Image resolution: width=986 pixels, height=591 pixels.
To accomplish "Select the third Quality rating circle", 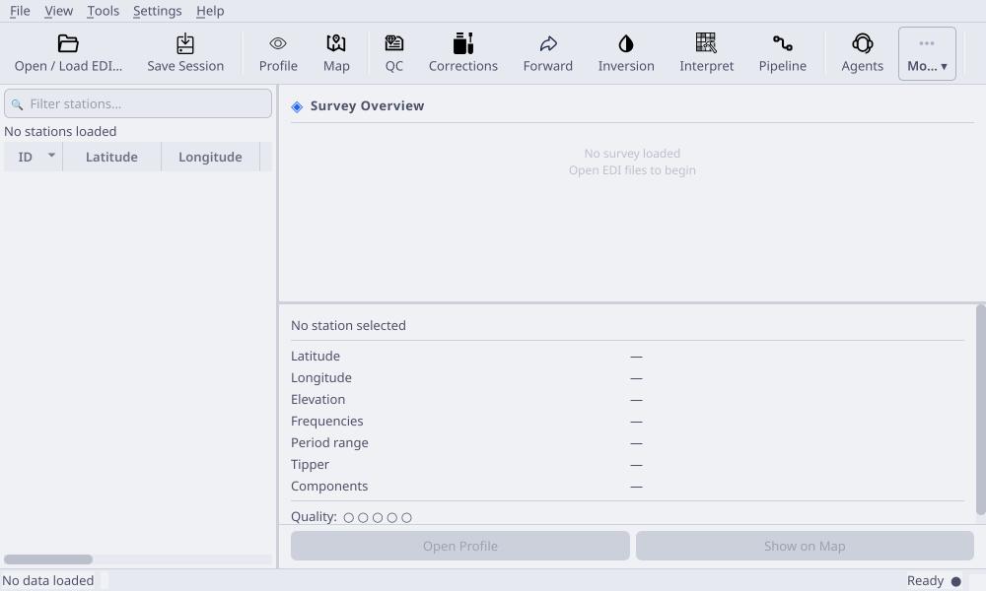I will [x=378, y=517].
